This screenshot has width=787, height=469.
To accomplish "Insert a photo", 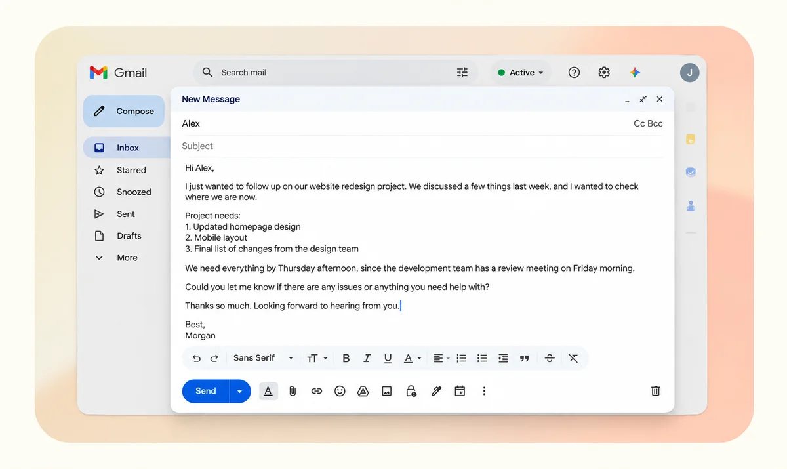I will pos(387,391).
